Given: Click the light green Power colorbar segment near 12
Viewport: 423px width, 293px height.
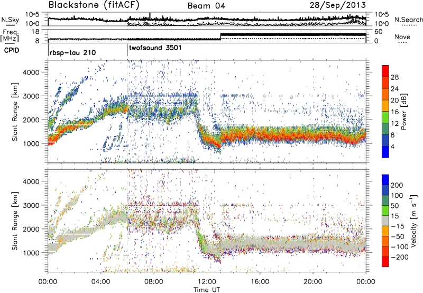Looking at the screenshot, I should (x=385, y=117).
